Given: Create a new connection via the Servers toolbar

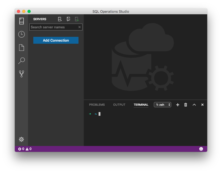Looking at the screenshot, I should (60, 19).
